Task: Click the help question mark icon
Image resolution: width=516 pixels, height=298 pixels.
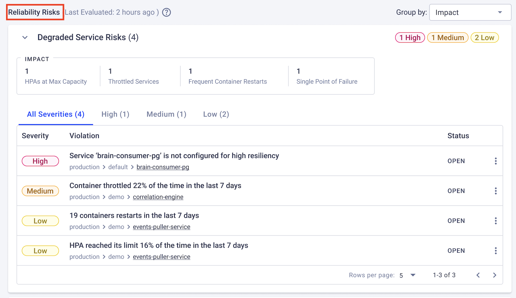Action: (166, 12)
